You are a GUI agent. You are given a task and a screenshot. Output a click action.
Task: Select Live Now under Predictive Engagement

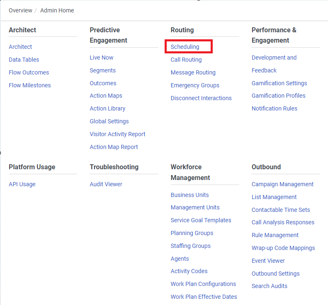tap(101, 58)
